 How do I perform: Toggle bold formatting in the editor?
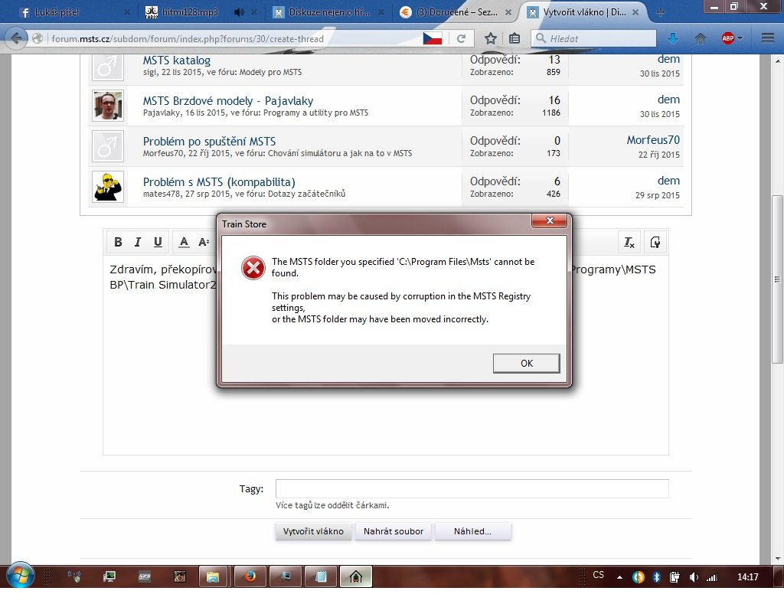pyautogui.click(x=118, y=242)
